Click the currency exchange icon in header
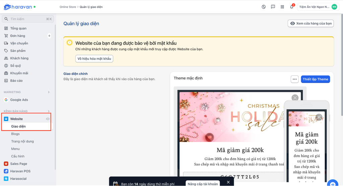The width and height of the screenshot is (343, 186). 264,7
